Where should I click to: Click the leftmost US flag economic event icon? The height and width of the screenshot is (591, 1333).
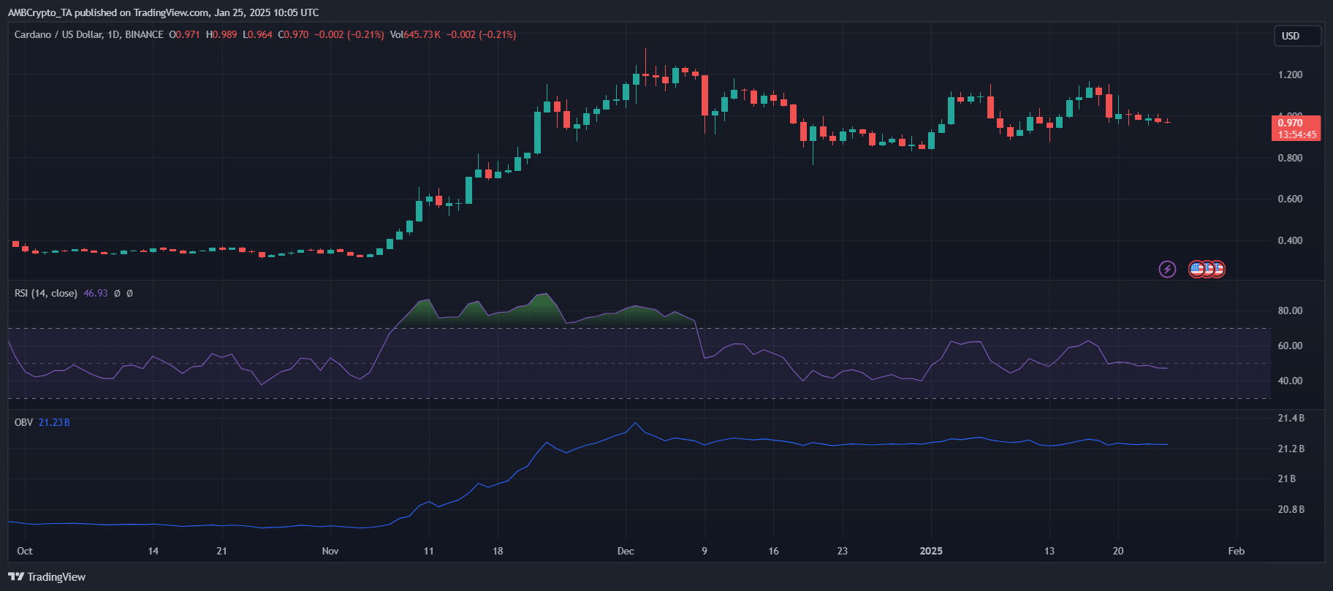(1196, 270)
